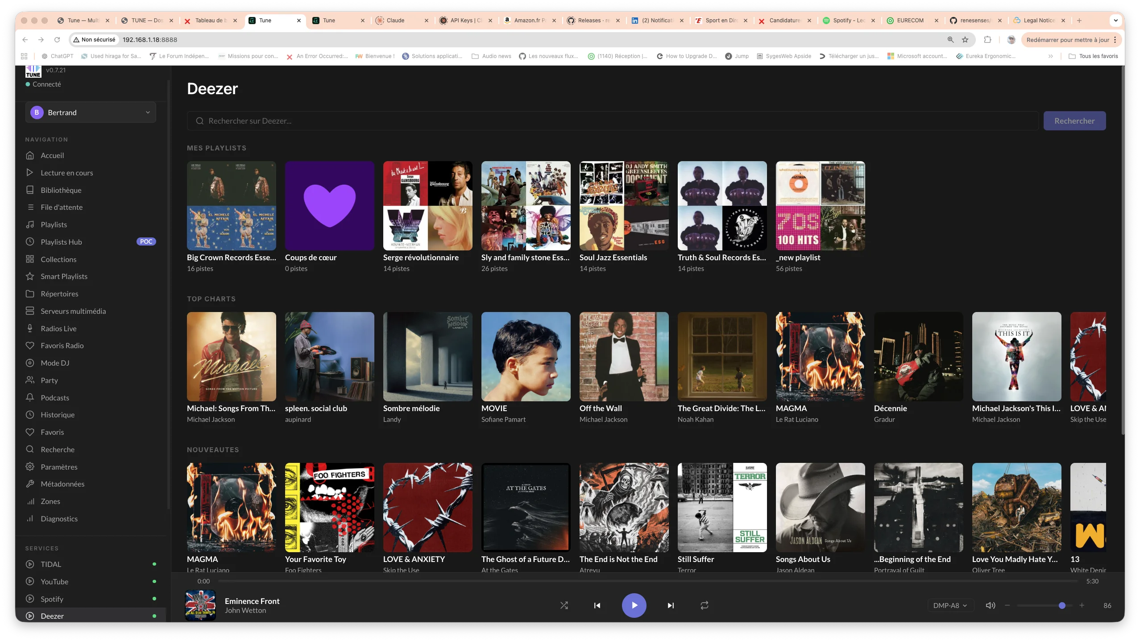Screen dimensions: 1140x641
Task: Focus the Rechercher sur Deezer field
Action: pos(613,121)
